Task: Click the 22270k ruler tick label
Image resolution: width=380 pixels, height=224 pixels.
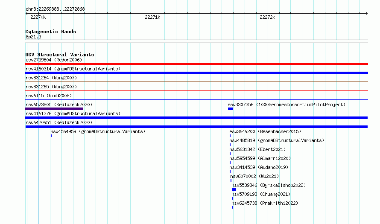Action: pyautogui.click(x=38, y=17)
